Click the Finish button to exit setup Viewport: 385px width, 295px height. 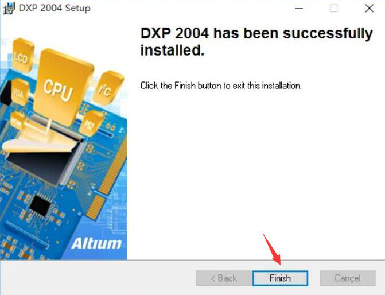pos(280,278)
